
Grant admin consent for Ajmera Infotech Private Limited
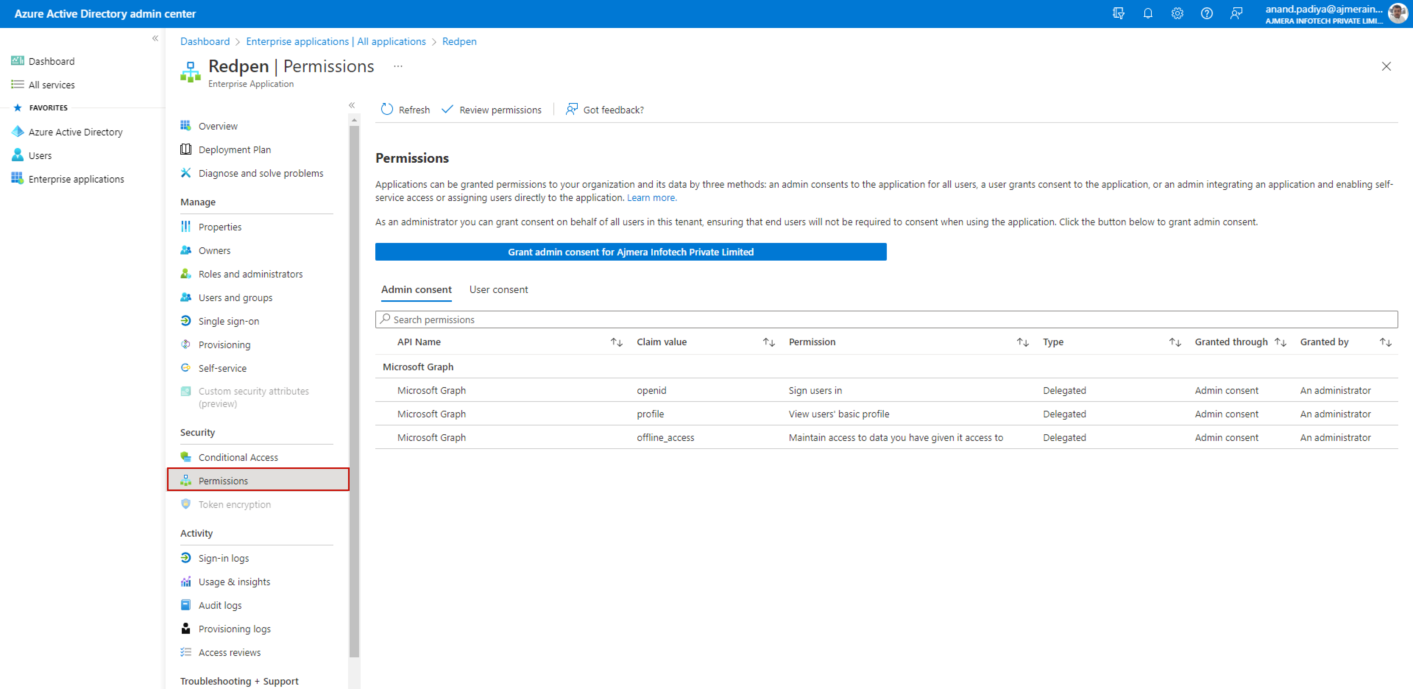631,252
